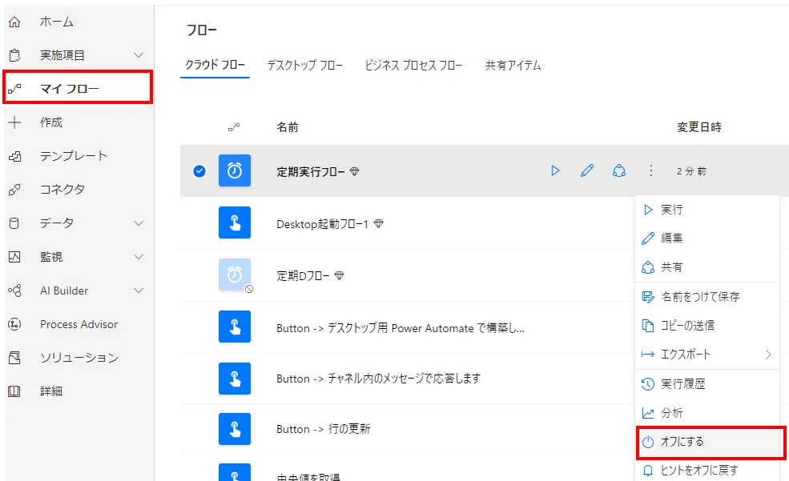
Task: Click the disabled 定期Dフロー clock icon
Action: (235, 275)
